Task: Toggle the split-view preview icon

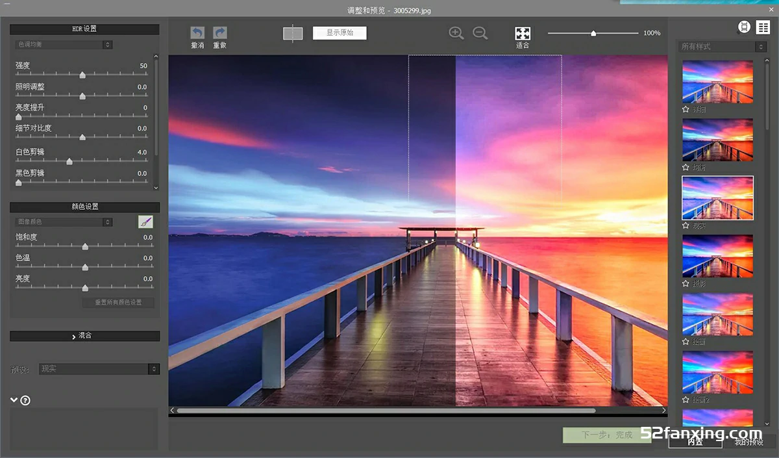Action: click(x=293, y=33)
